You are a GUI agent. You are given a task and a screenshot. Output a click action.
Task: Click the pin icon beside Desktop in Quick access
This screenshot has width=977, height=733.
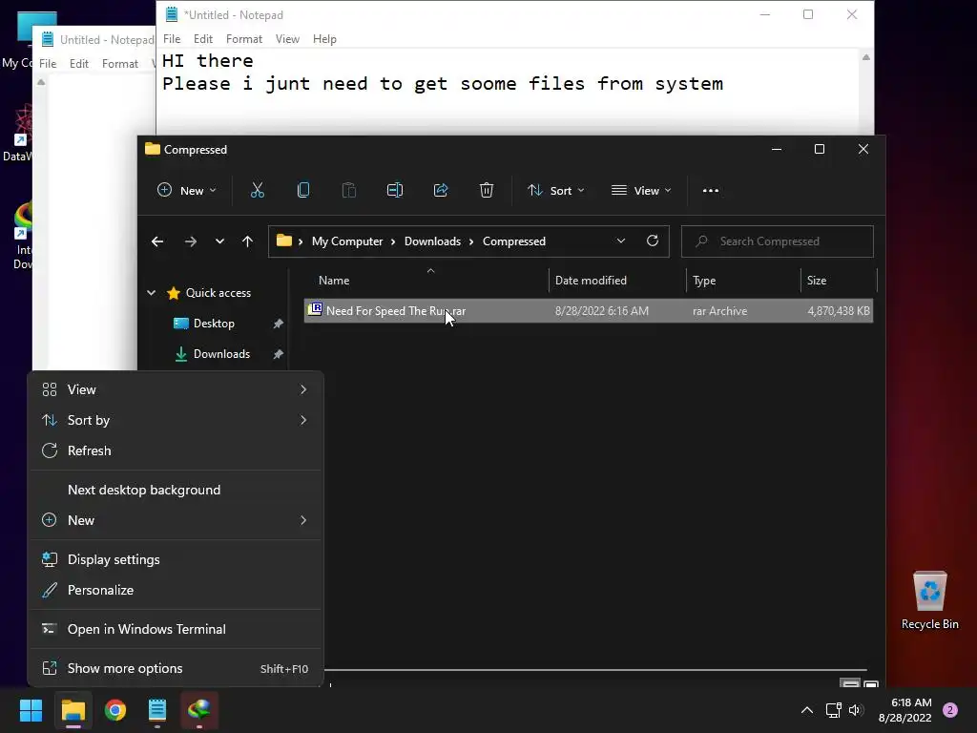(x=278, y=324)
